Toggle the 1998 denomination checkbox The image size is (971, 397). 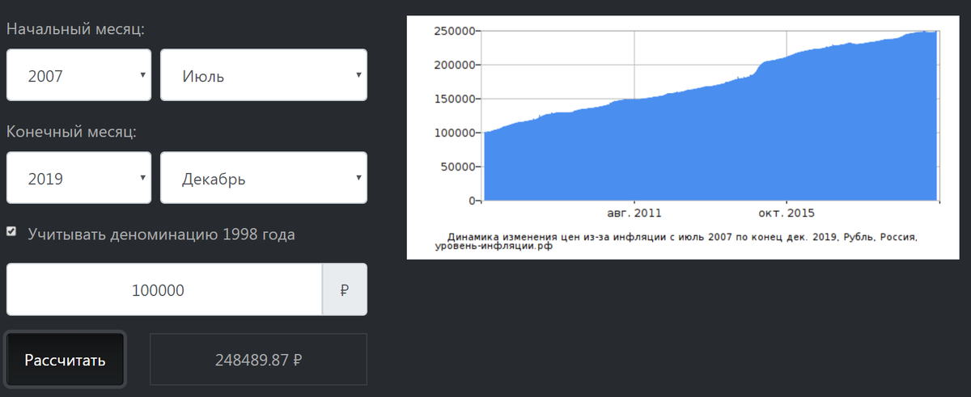[11, 232]
